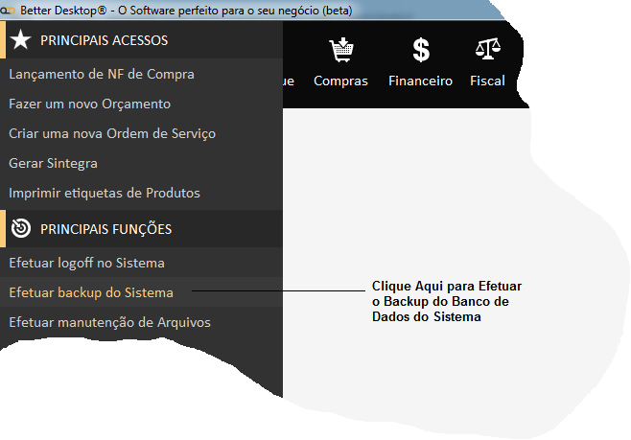Select Efetuar logoff no Sistema
Viewport: 631px width, 440px height.
pos(86,263)
